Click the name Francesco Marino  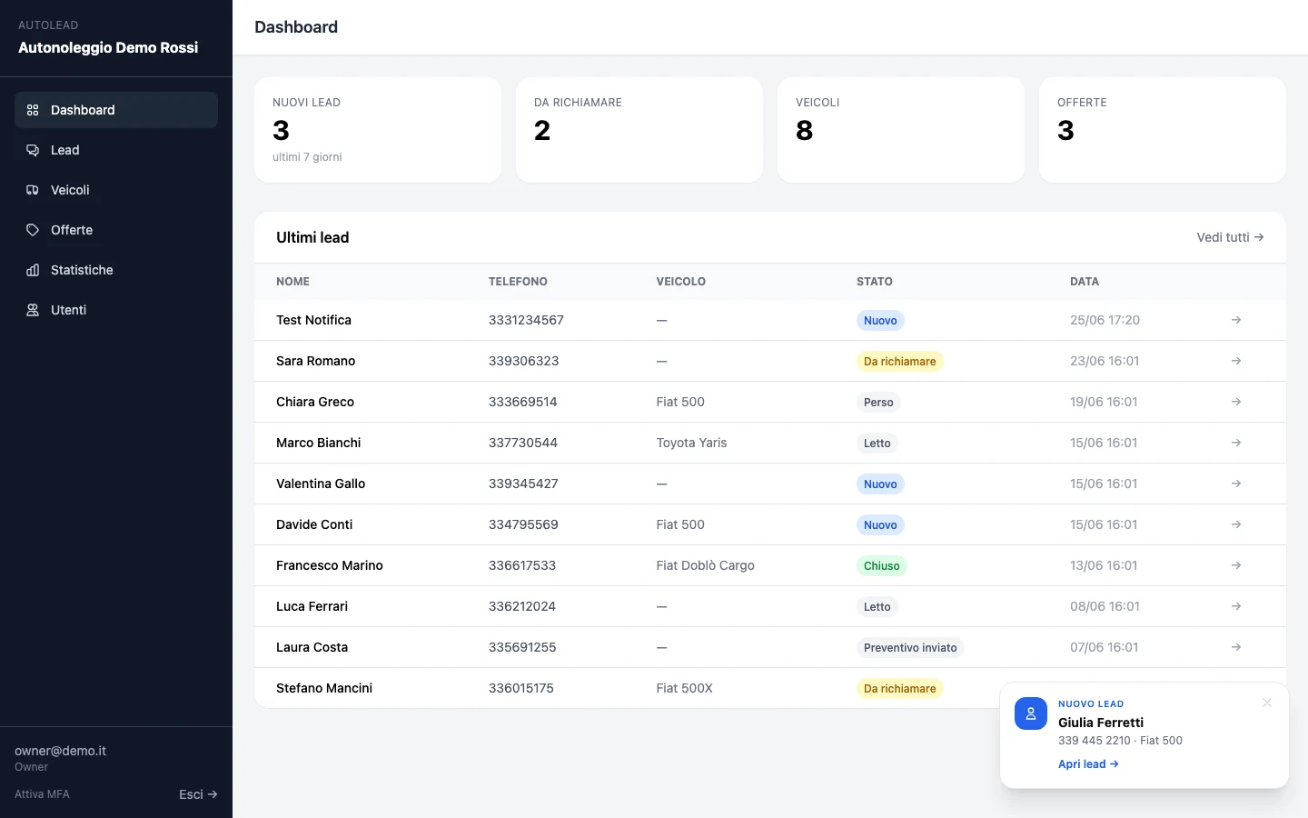click(330, 565)
